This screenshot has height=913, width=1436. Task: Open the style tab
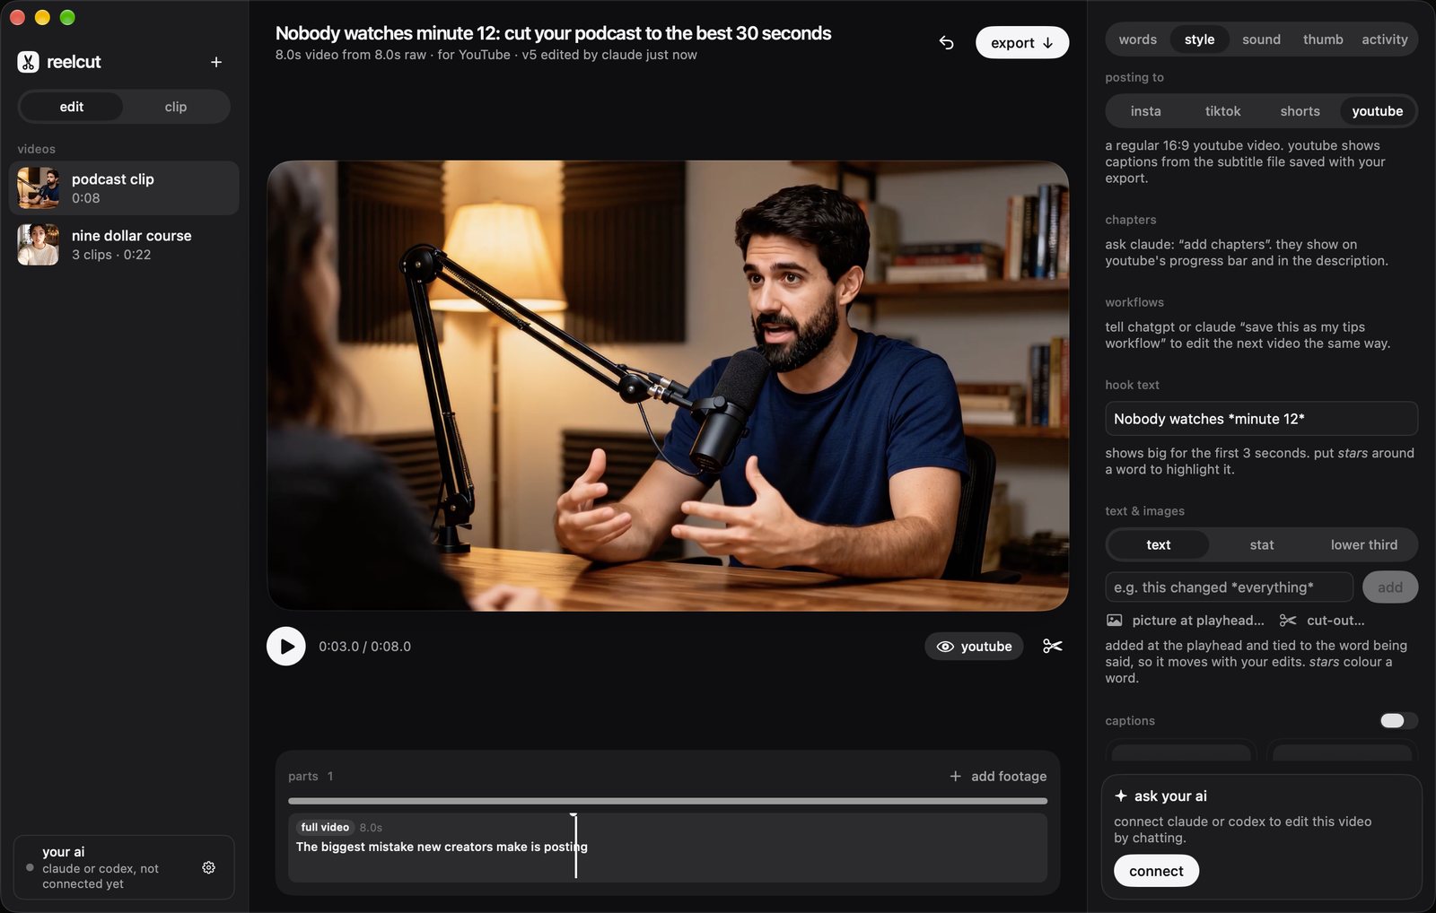coord(1199,39)
